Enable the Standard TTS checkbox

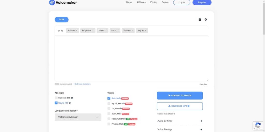pyautogui.click(x=56, y=98)
